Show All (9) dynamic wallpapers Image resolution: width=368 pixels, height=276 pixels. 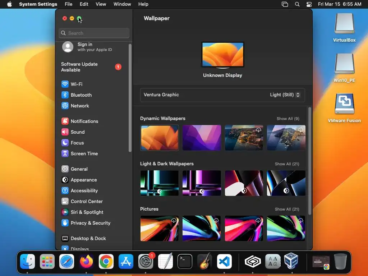tap(288, 119)
